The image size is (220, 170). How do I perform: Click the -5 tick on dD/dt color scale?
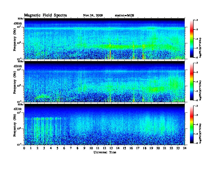click(x=197, y=91)
